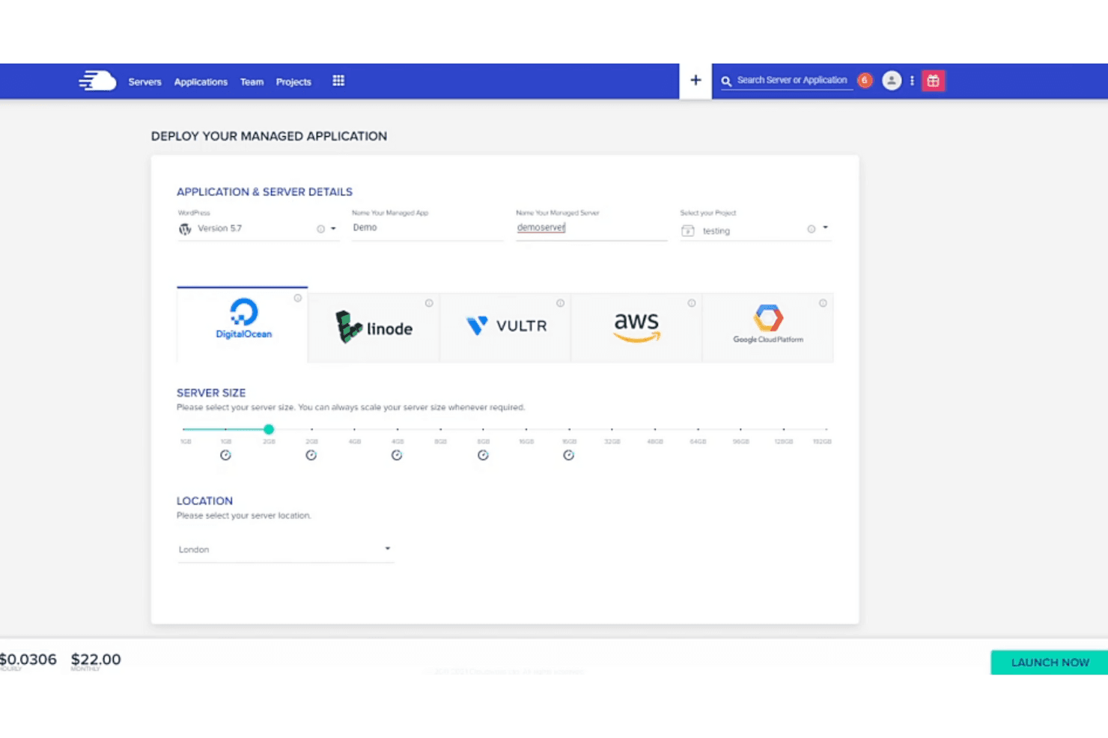Viewport: 1108px width, 738px height.
Task: Click the project folder icon beside testing
Action: click(687, 231)
